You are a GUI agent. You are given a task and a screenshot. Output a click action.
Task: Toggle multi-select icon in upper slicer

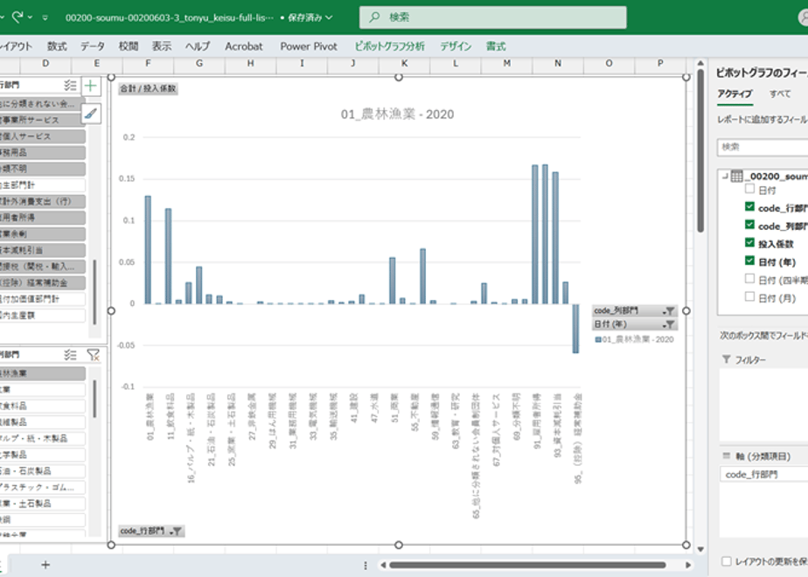[70, 85]
